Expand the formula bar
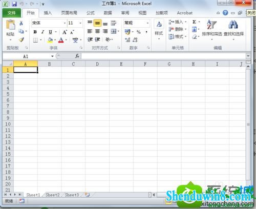The image size is (256, 209). pyautogui.click(x=248, y=55)
